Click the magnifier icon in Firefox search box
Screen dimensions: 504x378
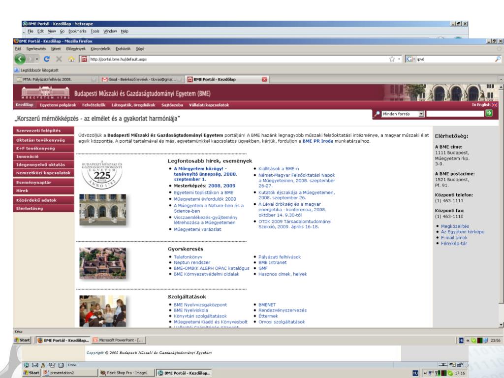coord(497,59)
